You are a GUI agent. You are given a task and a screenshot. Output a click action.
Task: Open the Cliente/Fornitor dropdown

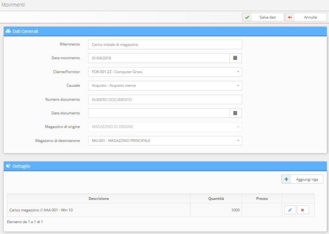(x=165, y=72)
